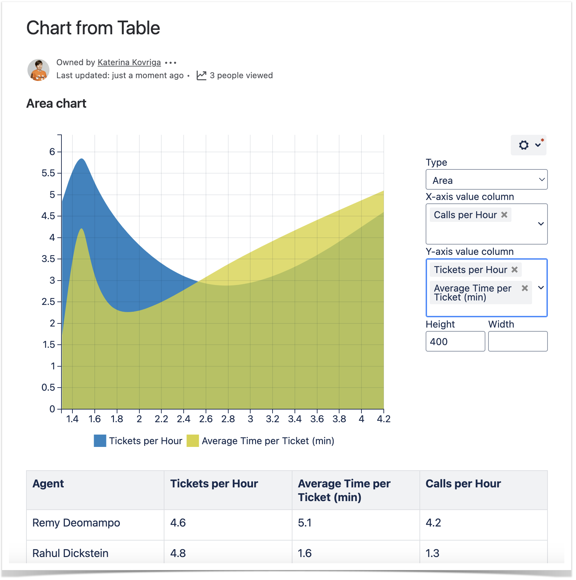The width and height of the screenshot is (576, 580).
Task: Open the three-dots menu beside owner name
Action: (171, 63)
